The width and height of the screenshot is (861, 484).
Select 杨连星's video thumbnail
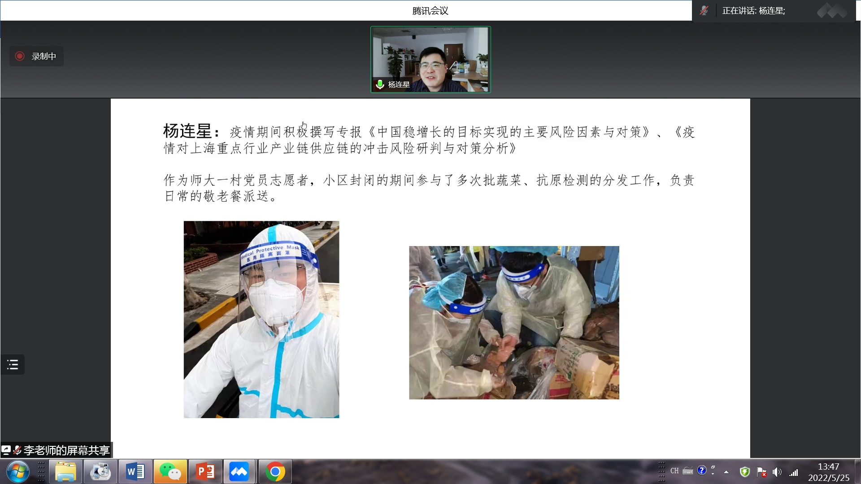tap(430, 60)
